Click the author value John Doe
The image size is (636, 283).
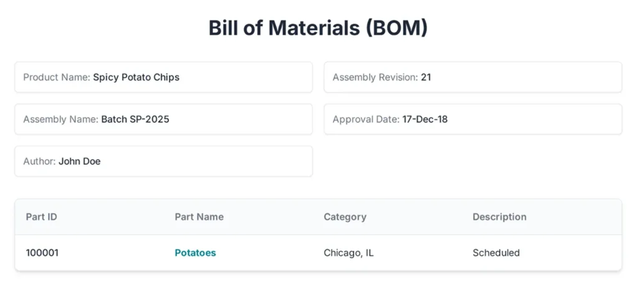pyautogui.click(x=79, y=161)
